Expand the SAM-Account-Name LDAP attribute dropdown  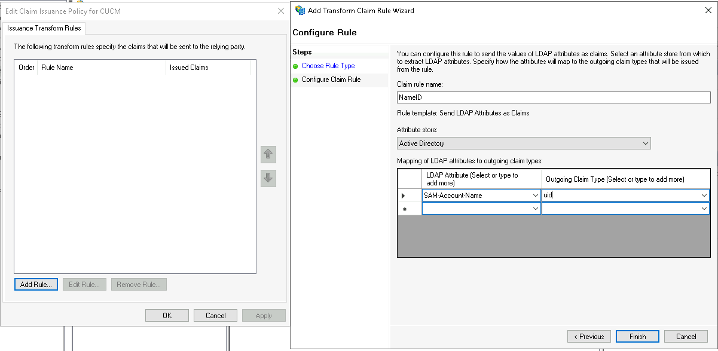tap(534, 196)
